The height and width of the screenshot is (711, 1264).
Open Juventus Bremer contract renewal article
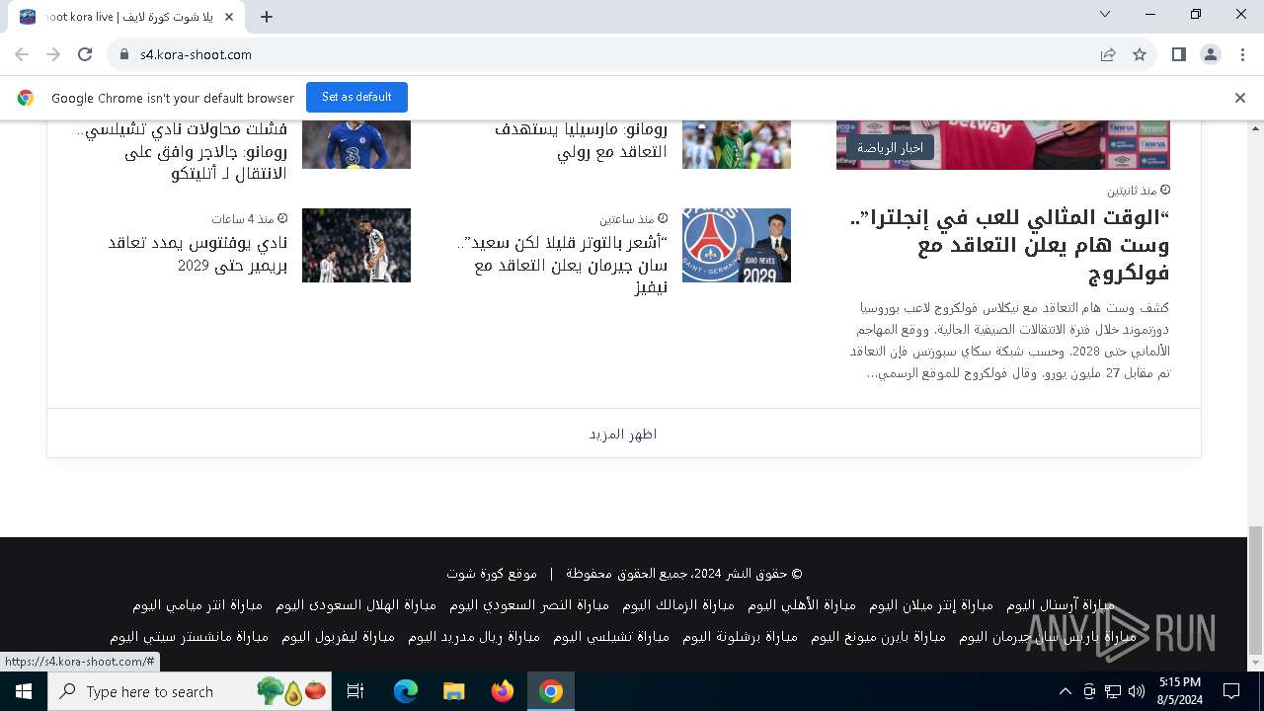197,254
